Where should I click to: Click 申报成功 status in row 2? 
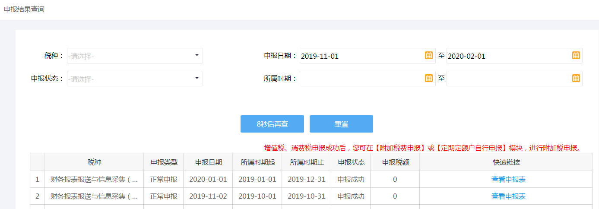pos(351,196)
